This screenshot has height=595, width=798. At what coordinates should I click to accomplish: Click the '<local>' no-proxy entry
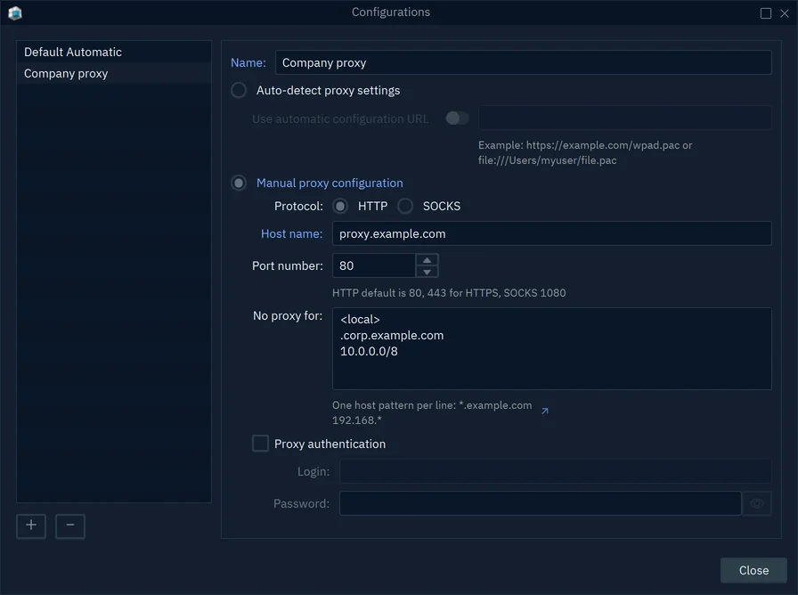[x=360, y=319]
